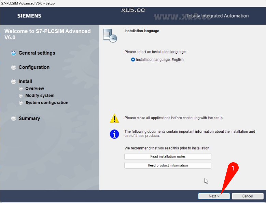Click the Configuration step bullet
Image resolution: width=266 pixels, height=203 pixels.
(x=14, y=67)
